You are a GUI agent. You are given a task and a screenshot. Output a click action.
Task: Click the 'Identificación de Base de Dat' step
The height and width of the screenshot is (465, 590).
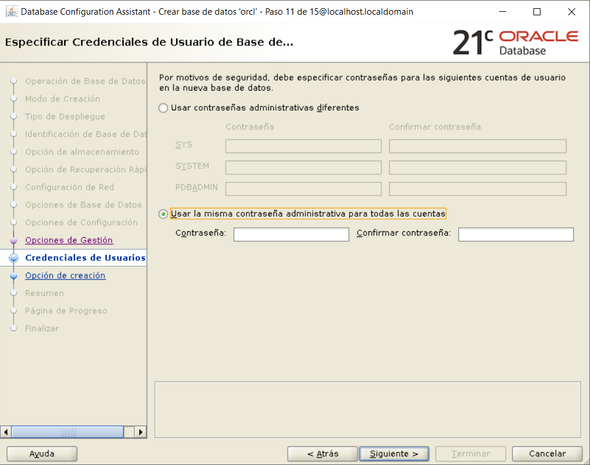click(86, 134)
